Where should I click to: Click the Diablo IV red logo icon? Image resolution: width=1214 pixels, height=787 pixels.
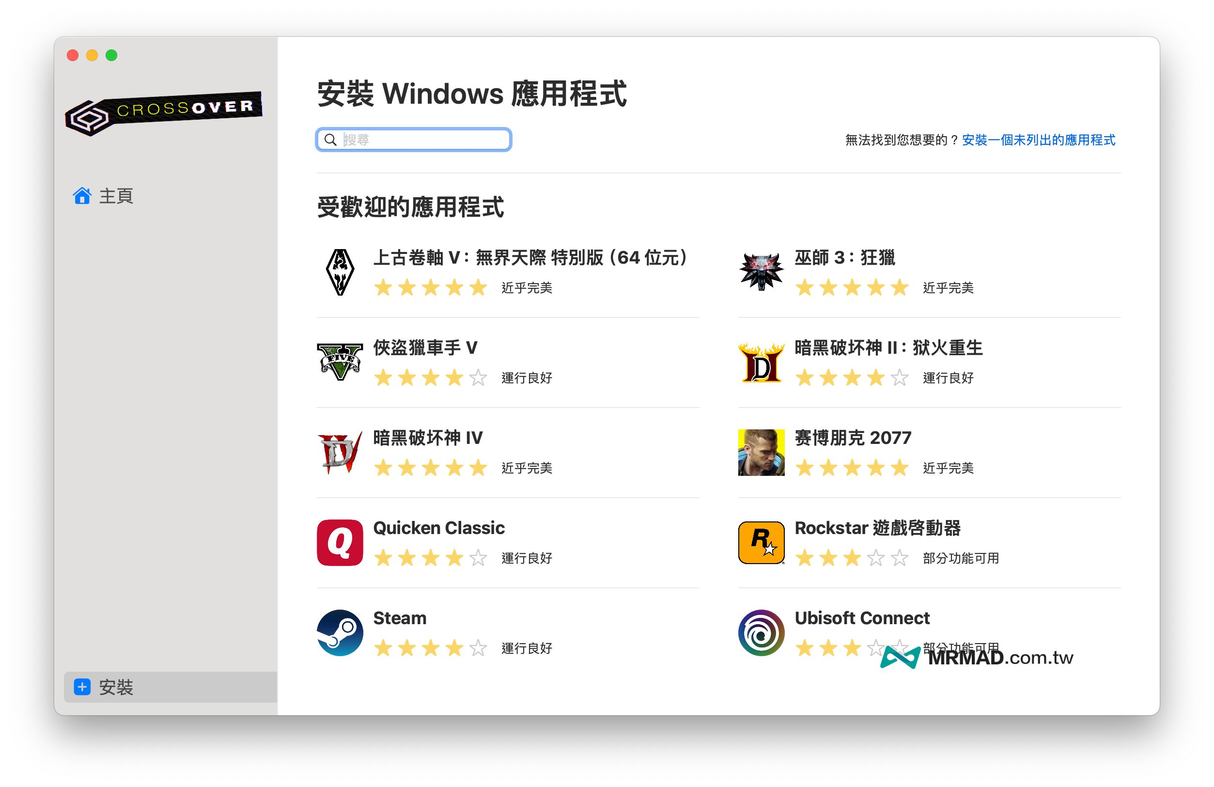(340, 452)
